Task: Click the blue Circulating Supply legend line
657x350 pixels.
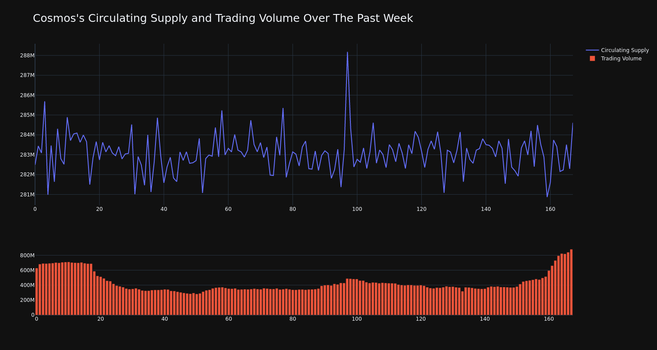Action: [592, 50]
